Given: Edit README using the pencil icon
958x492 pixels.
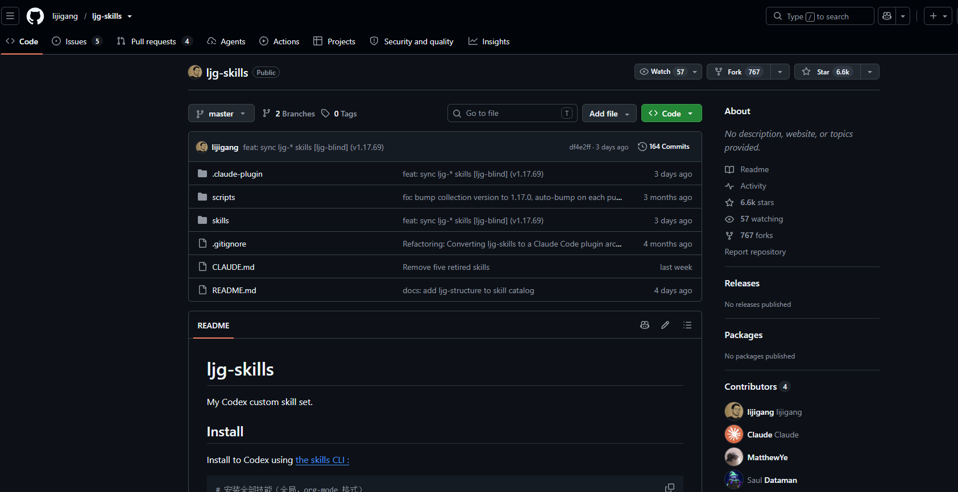Looking at the screenshot, I should coord(665,325).
